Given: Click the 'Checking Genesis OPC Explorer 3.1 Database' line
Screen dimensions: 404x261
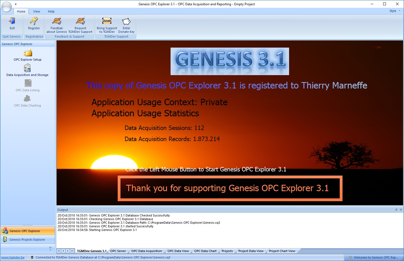Looking at the screenshot, I should coord(105,219).
